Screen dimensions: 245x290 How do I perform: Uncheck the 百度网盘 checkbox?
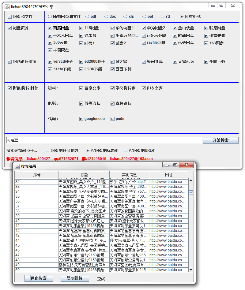tap(50, 28)
